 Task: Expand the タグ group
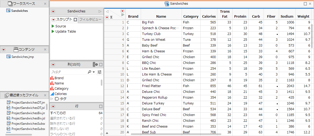tap(51, 99)
